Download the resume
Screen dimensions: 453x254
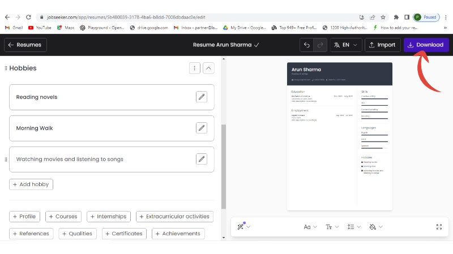pos(426,45)
